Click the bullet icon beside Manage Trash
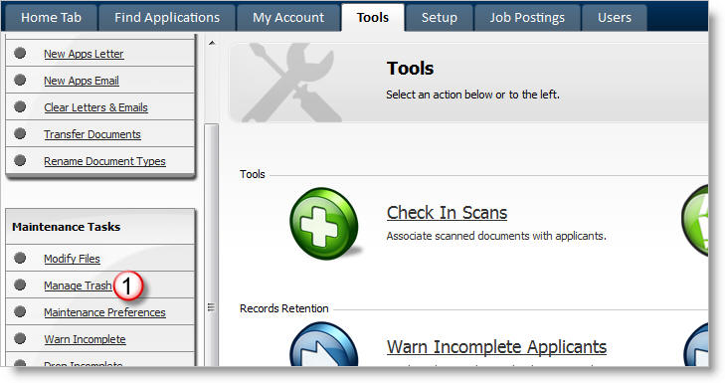Screen dimensions: 725x383 (20, 285)
